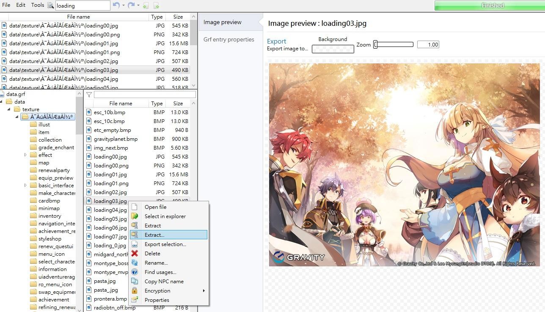Image resolution: width=545 pixels, height=312 pixels.
Task: Select the illust folder in tree
Action: coord(44,125)
